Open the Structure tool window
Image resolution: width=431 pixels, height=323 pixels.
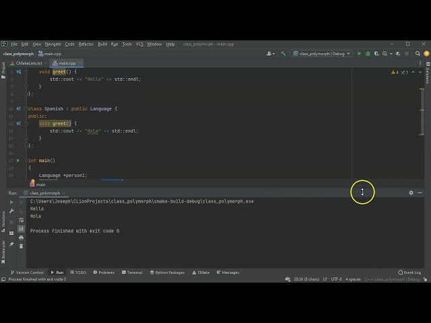coord(3,222)
